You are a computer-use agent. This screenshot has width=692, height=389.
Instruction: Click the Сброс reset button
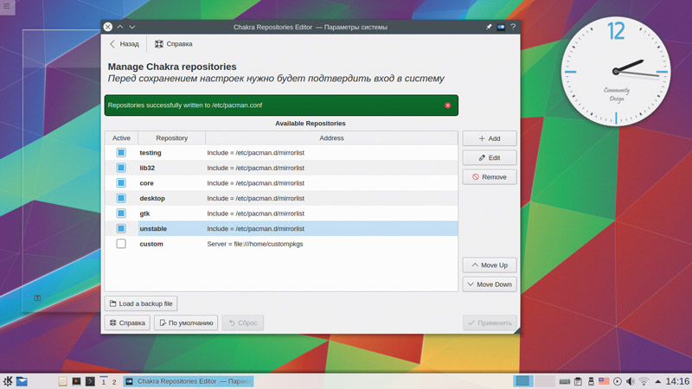(243, 322)
